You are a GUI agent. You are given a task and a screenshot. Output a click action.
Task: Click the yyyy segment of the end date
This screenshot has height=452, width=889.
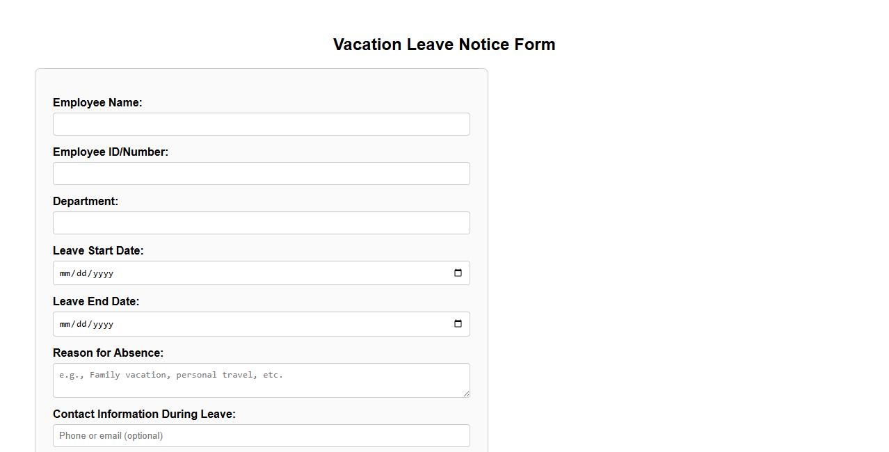point(102,323)
